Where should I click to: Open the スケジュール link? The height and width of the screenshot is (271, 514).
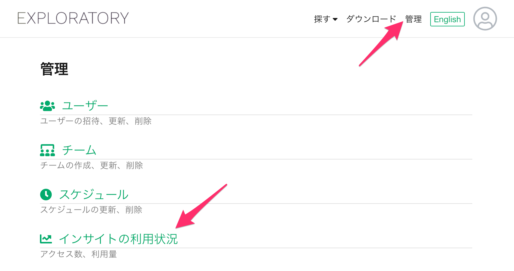pos(94,195)
